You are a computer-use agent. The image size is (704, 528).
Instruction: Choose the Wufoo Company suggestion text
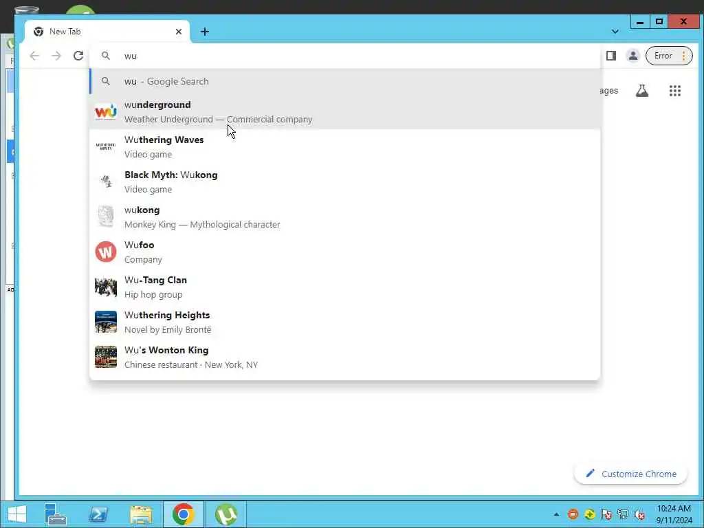[143, 252]
